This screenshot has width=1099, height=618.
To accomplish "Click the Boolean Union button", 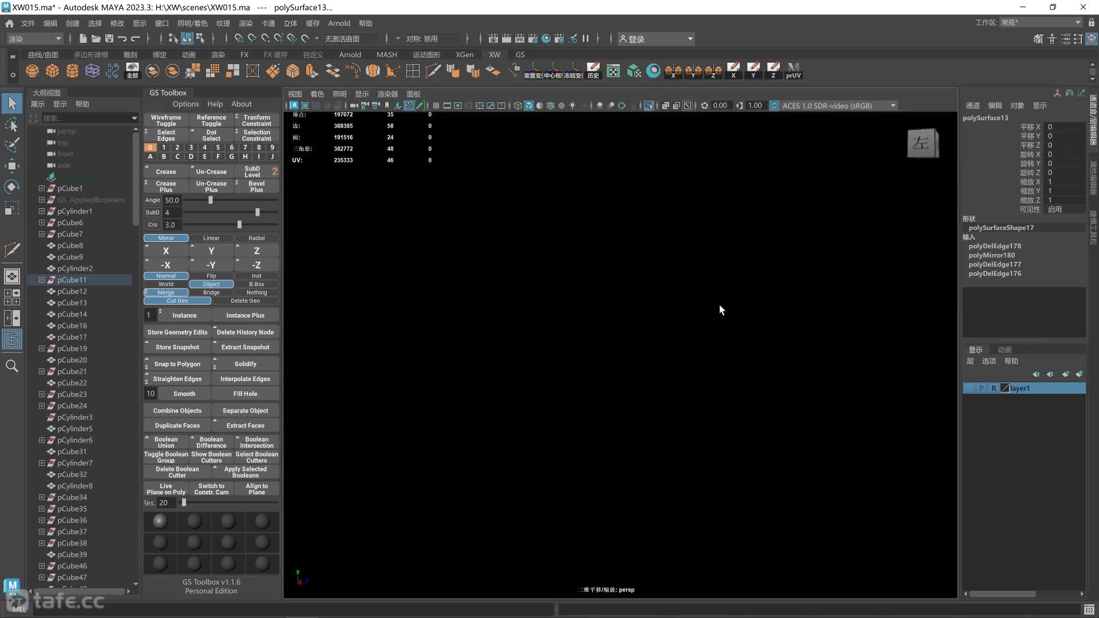I will pos(165,442).
